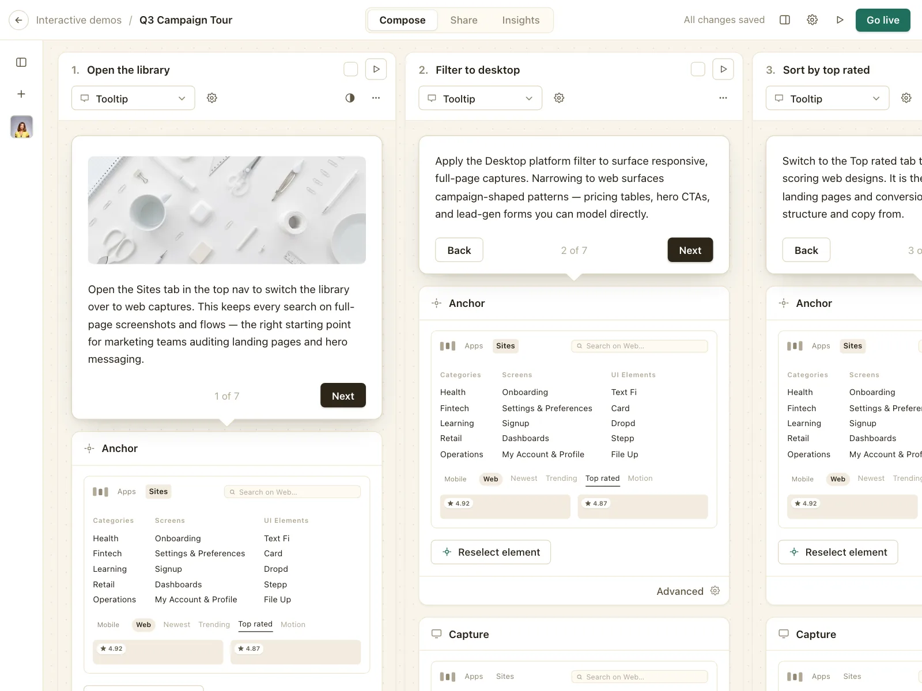Open Tooltip settings gear for step 3
The image size is (922, 691).
click(906, 98)
